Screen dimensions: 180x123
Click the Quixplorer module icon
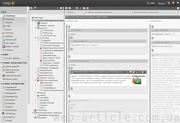(4, 117)
